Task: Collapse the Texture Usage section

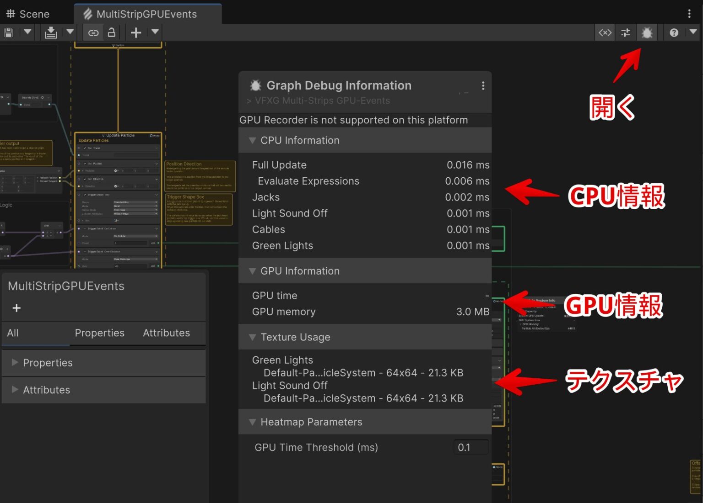Action: point(253,337)
